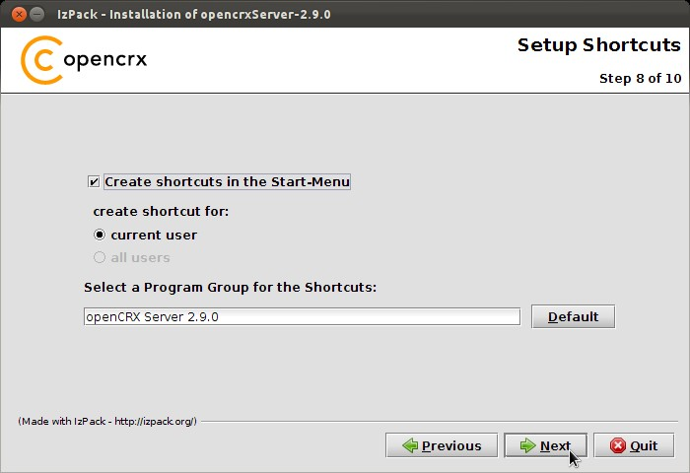
Task: Exit the installer via Quit button
Action: pos(634,445)
